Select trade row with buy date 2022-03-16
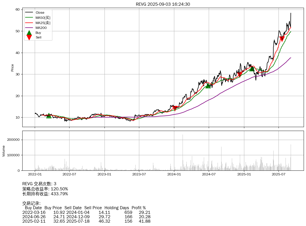Image resolution: width=306 pixels, height=226 pixels. (86, 212)
